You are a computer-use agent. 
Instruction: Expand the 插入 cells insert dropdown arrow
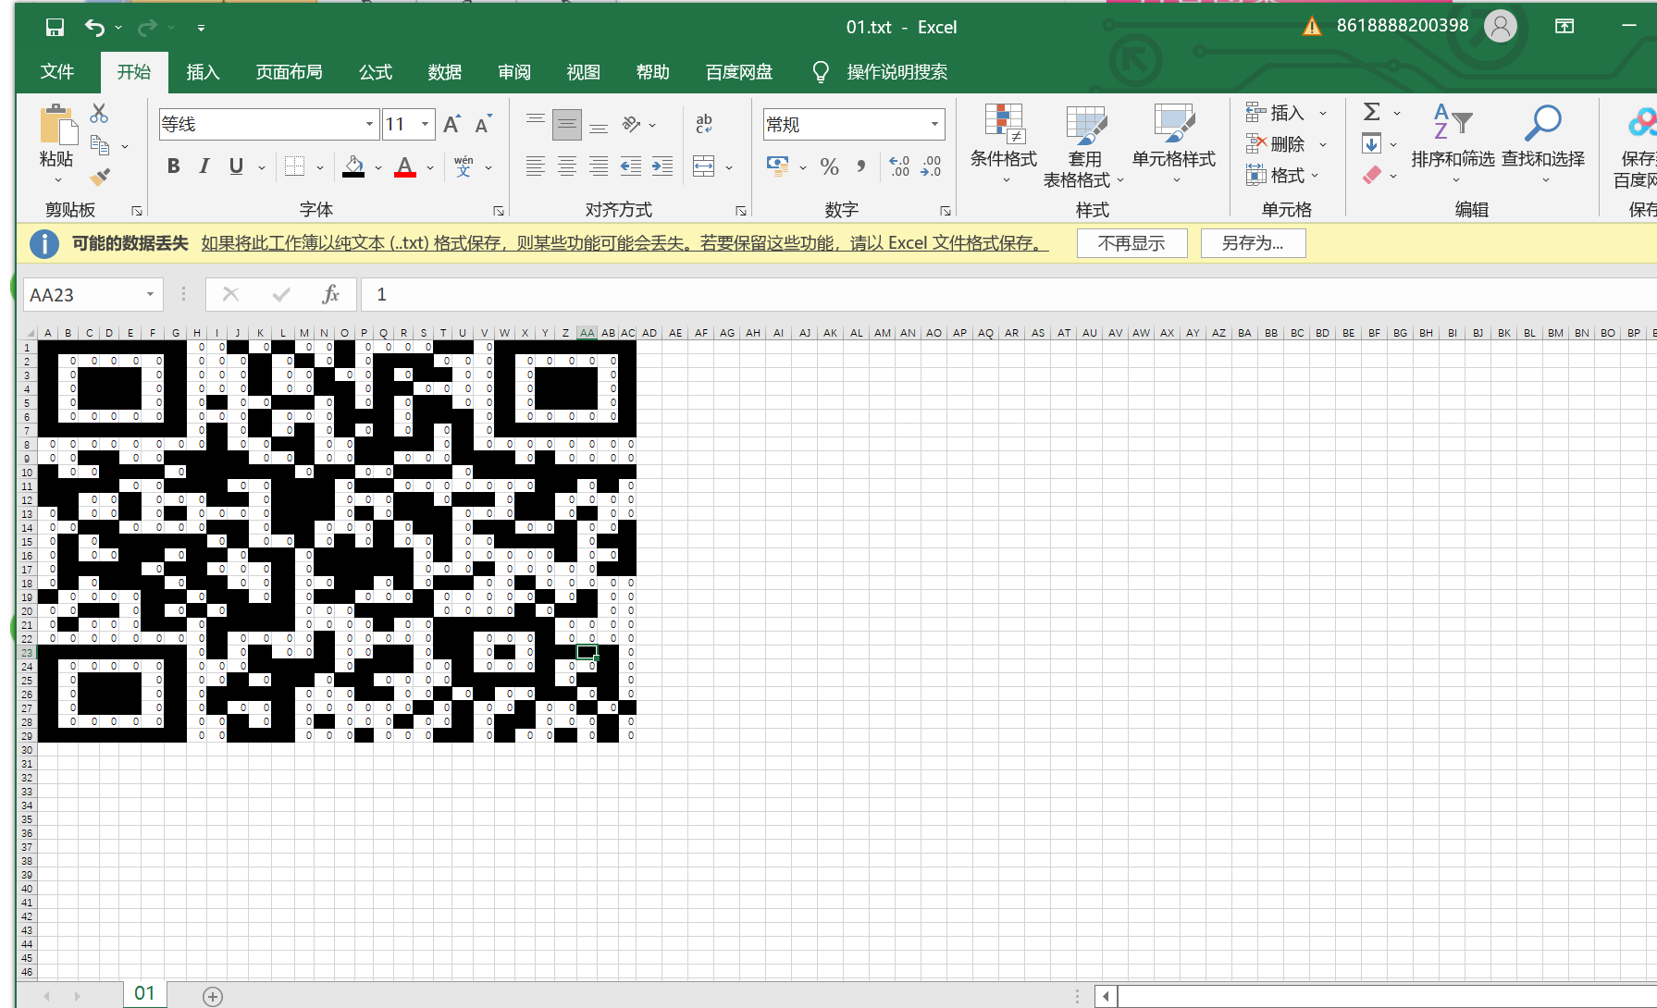click(x=1323, y=113)
